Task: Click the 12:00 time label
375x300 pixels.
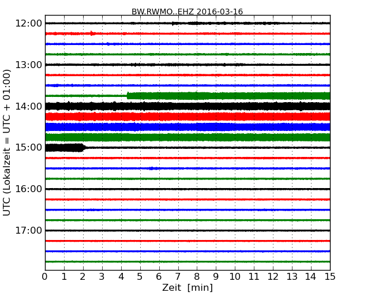Action: [29, 24]
